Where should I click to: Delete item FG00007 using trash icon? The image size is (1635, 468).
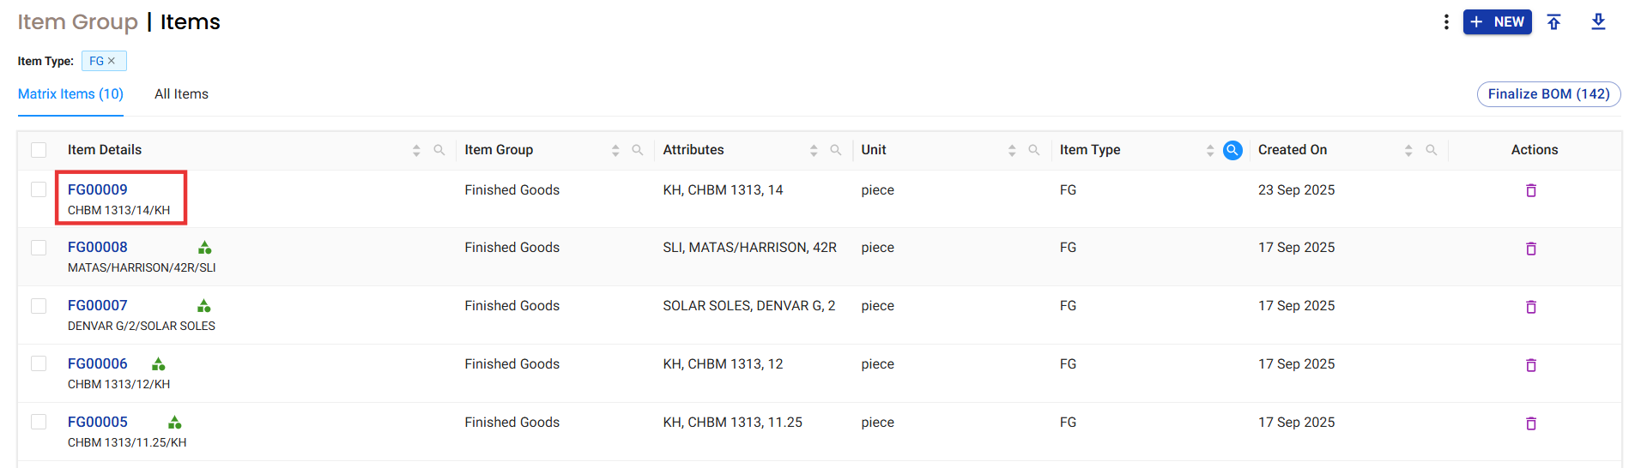(x=1531, y=307)
